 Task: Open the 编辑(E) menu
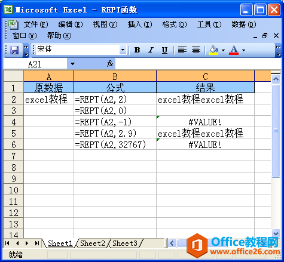pyautogui.click(x=71, y=24)
